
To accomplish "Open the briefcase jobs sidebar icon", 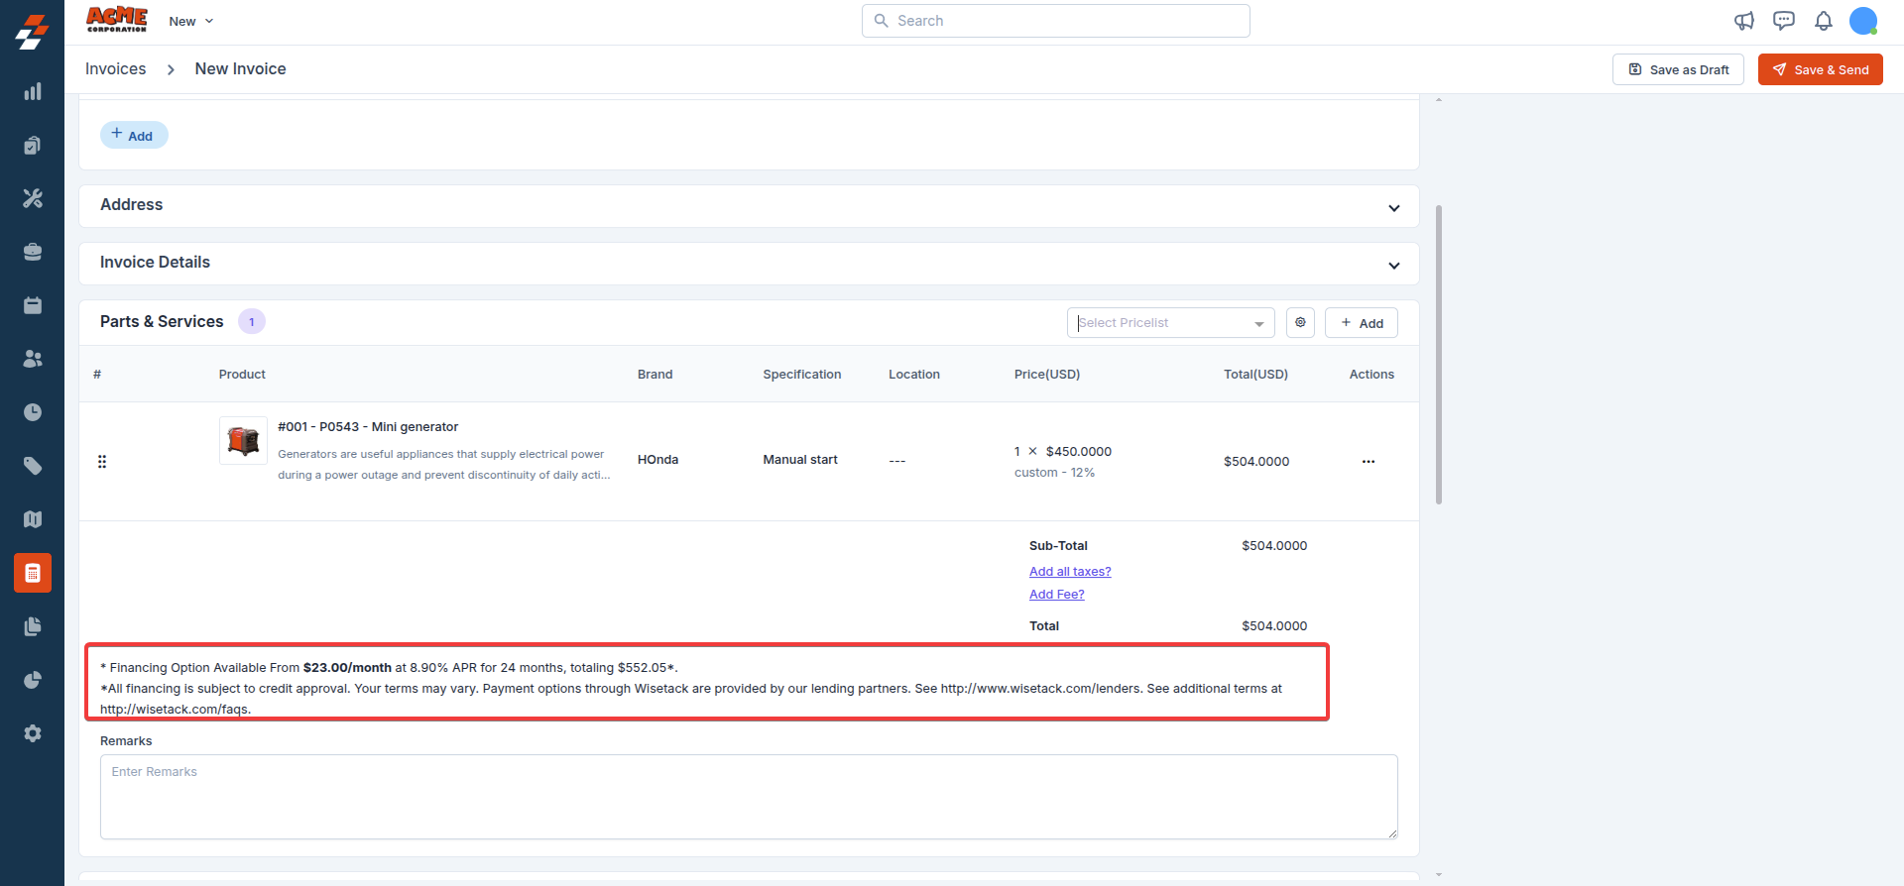I will pyautogui.click(x=33, y=252).
